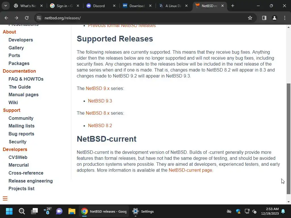Open Chrome's three-dot menu
The height and width of the screenshot is (218, 291).
coord(285,18)
